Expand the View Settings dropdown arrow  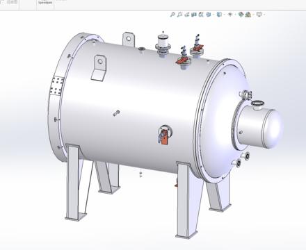(x=264, y=15)
